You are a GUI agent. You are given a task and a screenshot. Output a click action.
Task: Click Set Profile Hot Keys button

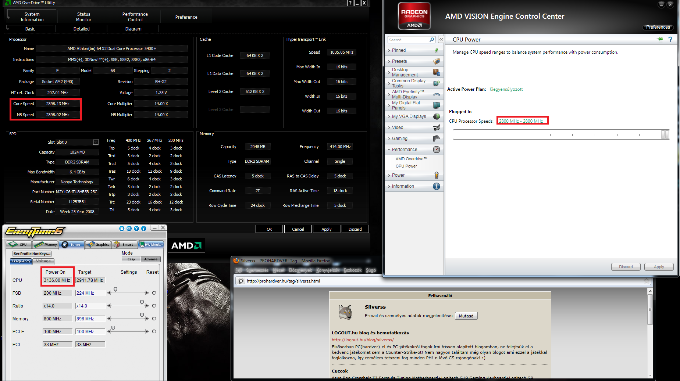coord(32,254)
